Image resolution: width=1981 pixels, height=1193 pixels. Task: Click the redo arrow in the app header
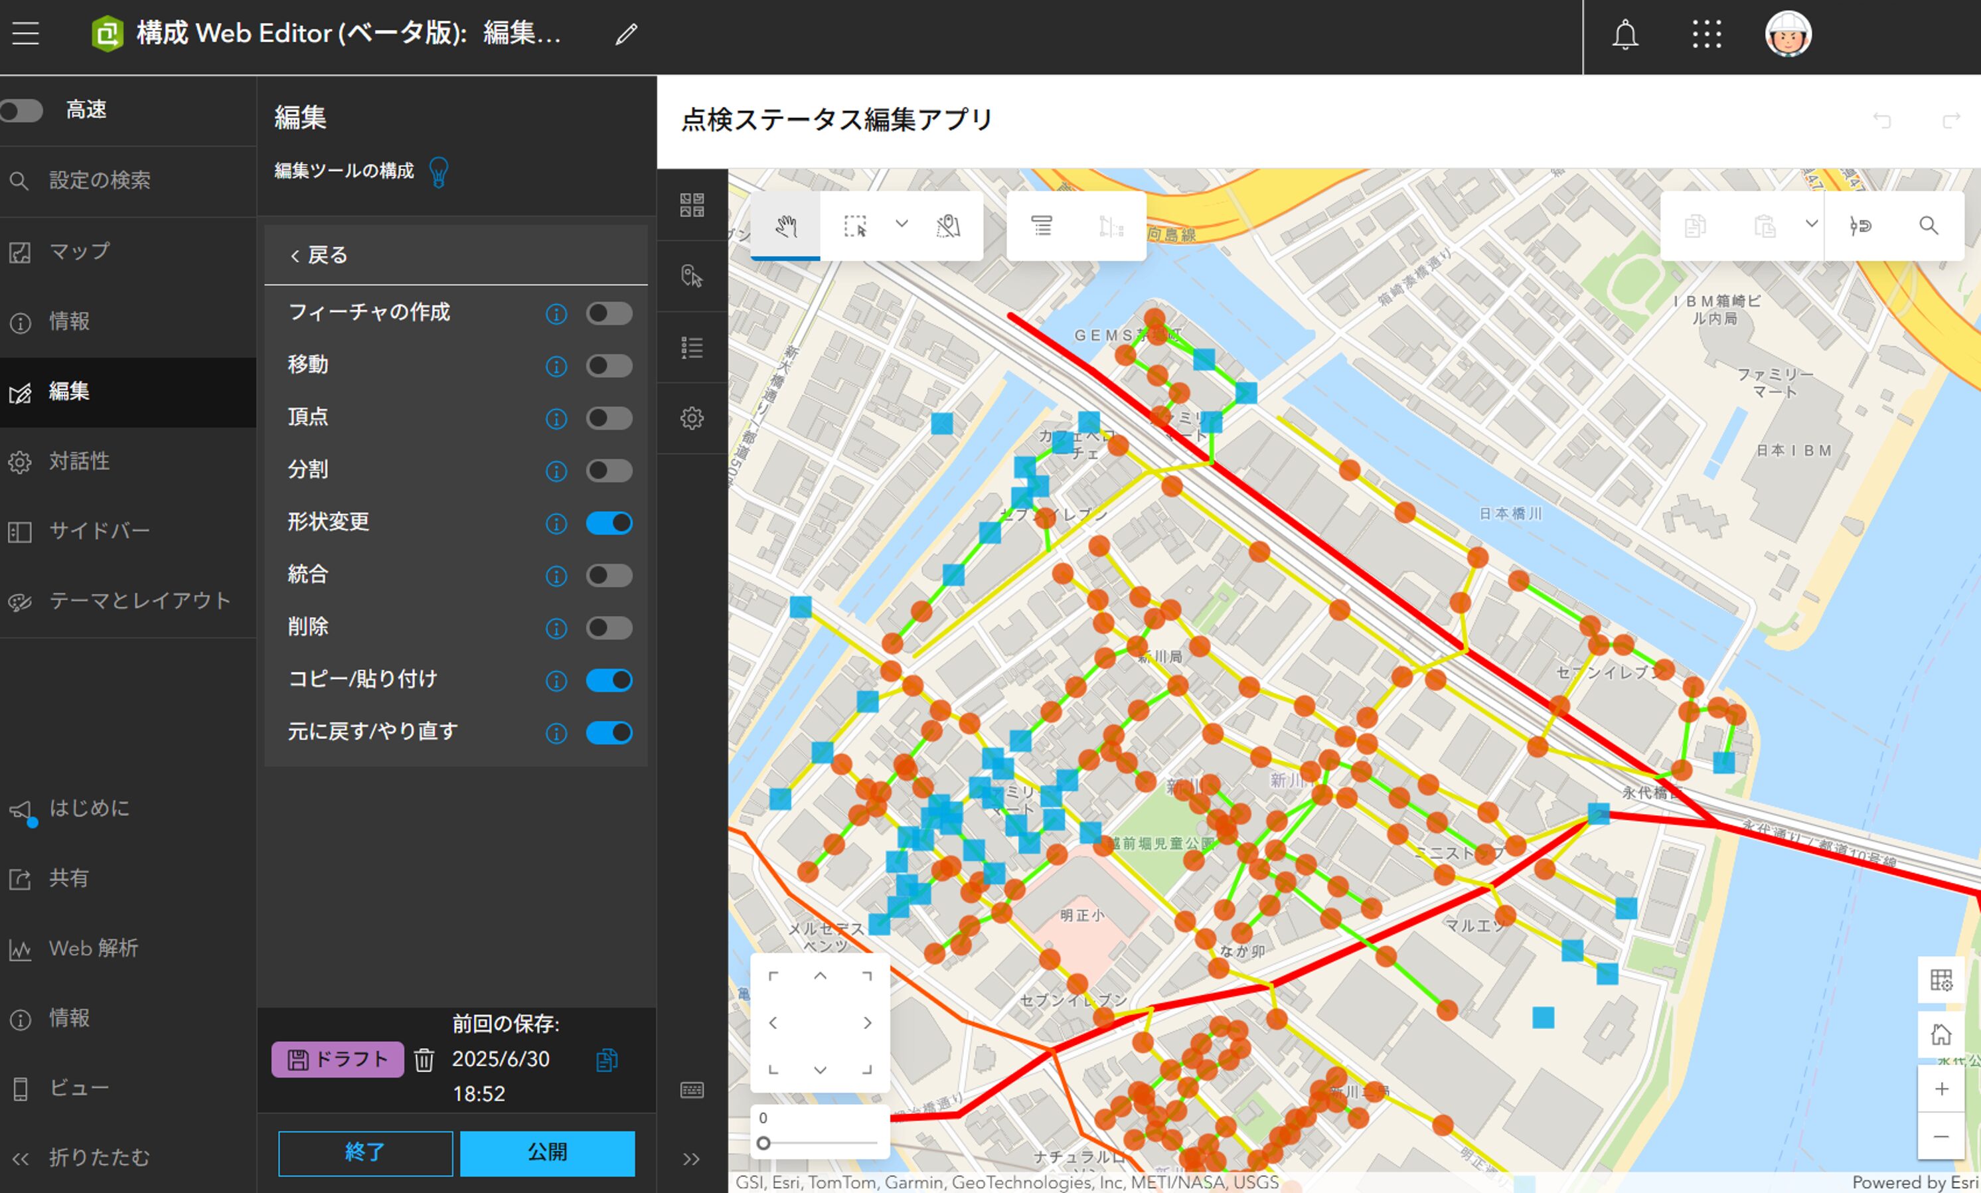point(1951,121)
